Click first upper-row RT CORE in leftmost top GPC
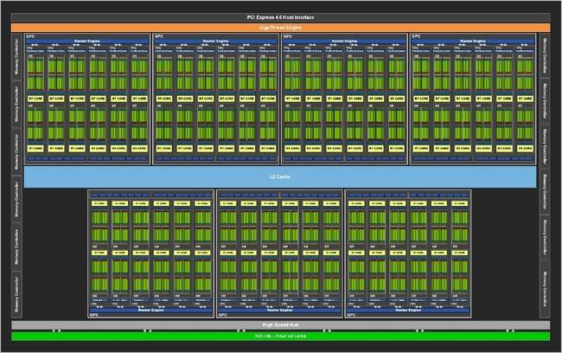Screen dimensions: 562x353 coord(35,99)
